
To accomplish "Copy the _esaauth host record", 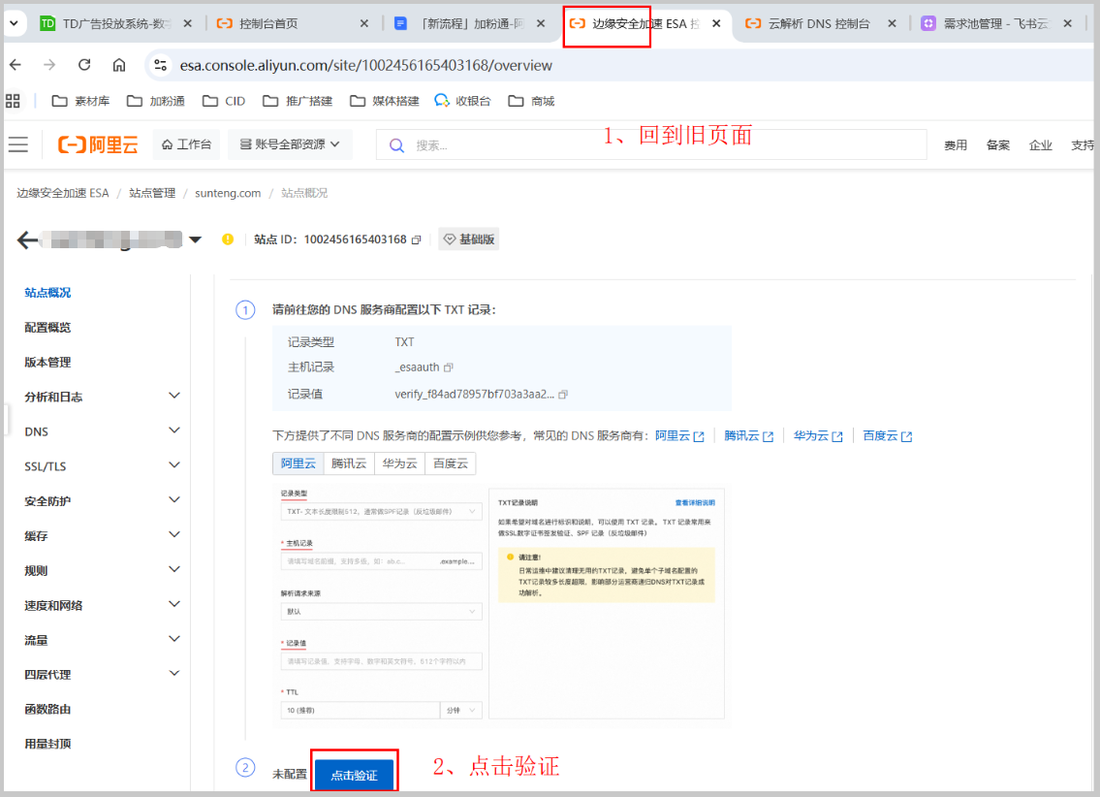I will coord(449,367).
